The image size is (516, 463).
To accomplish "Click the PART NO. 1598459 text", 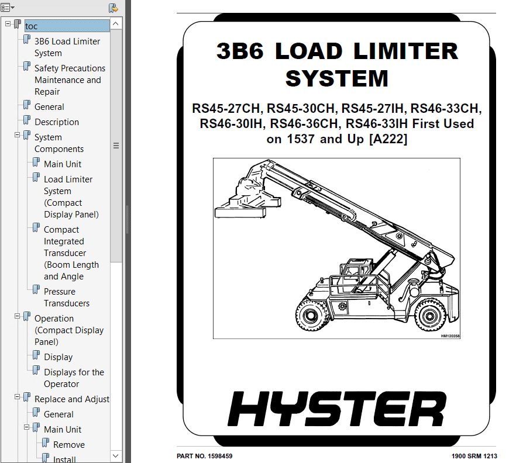I will (204, 456).
